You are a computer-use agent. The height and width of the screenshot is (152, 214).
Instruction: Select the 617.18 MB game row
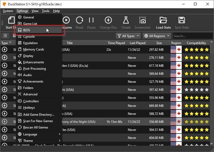(105, 65)
